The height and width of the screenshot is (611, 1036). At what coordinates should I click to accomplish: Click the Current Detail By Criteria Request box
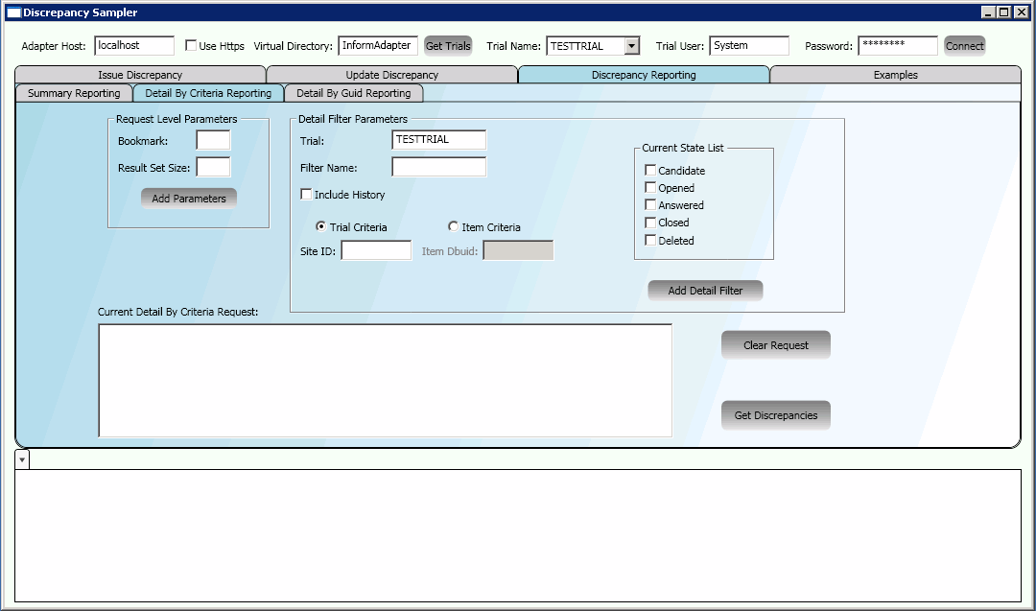point(386,381)
